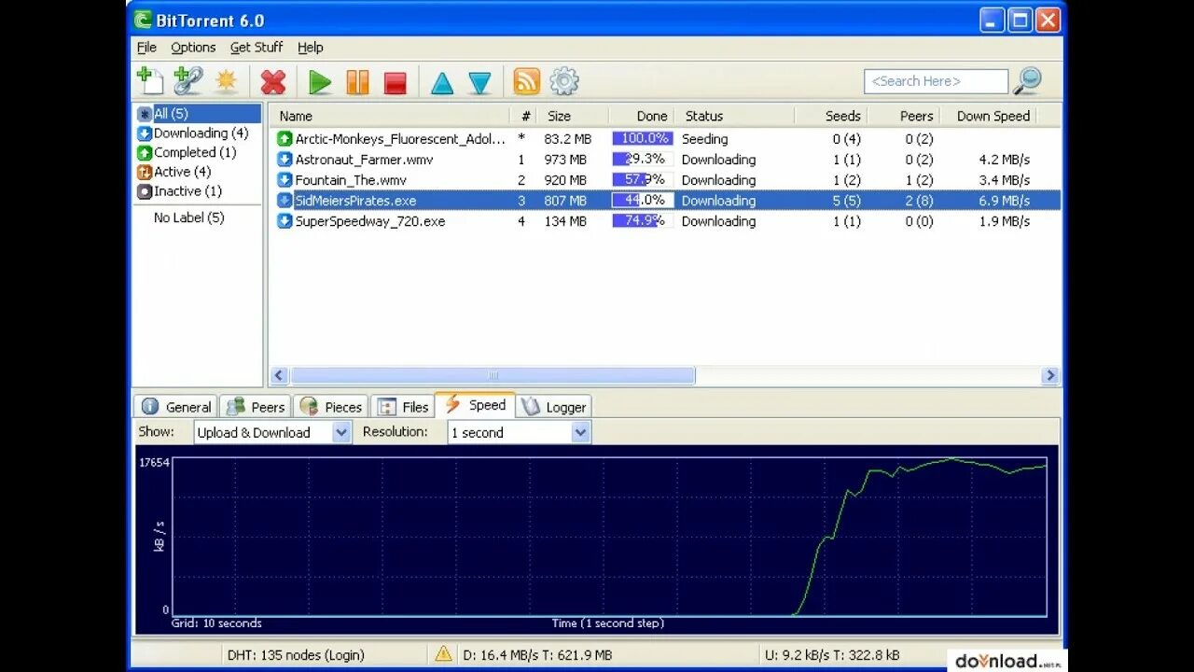Open the Options menu

(193, 48)
